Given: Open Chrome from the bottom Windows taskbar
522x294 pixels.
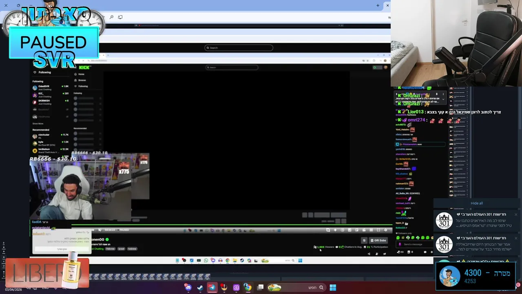Looking at the screenshot, I should click(x=248, y=287).
